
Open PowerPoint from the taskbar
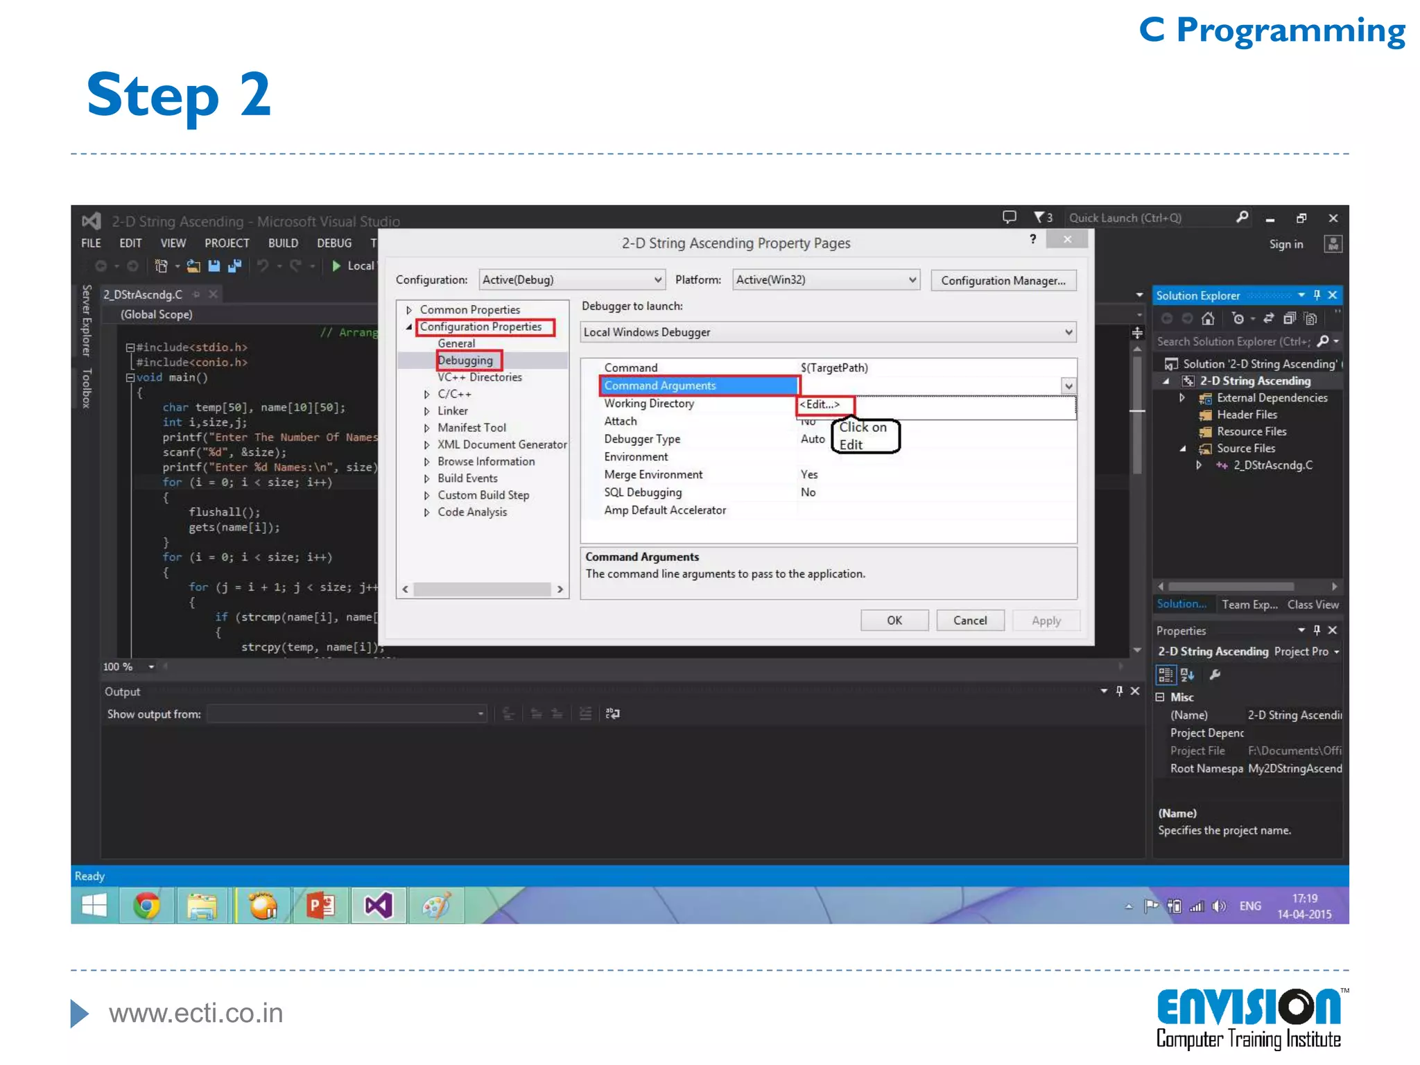[320, 906]
